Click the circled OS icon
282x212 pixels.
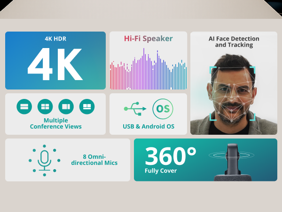[x=163, y=109]
